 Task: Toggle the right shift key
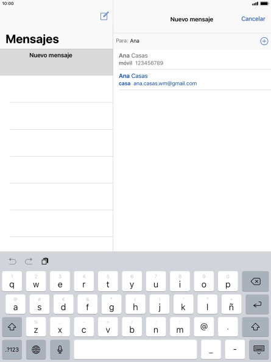(255, 327)
